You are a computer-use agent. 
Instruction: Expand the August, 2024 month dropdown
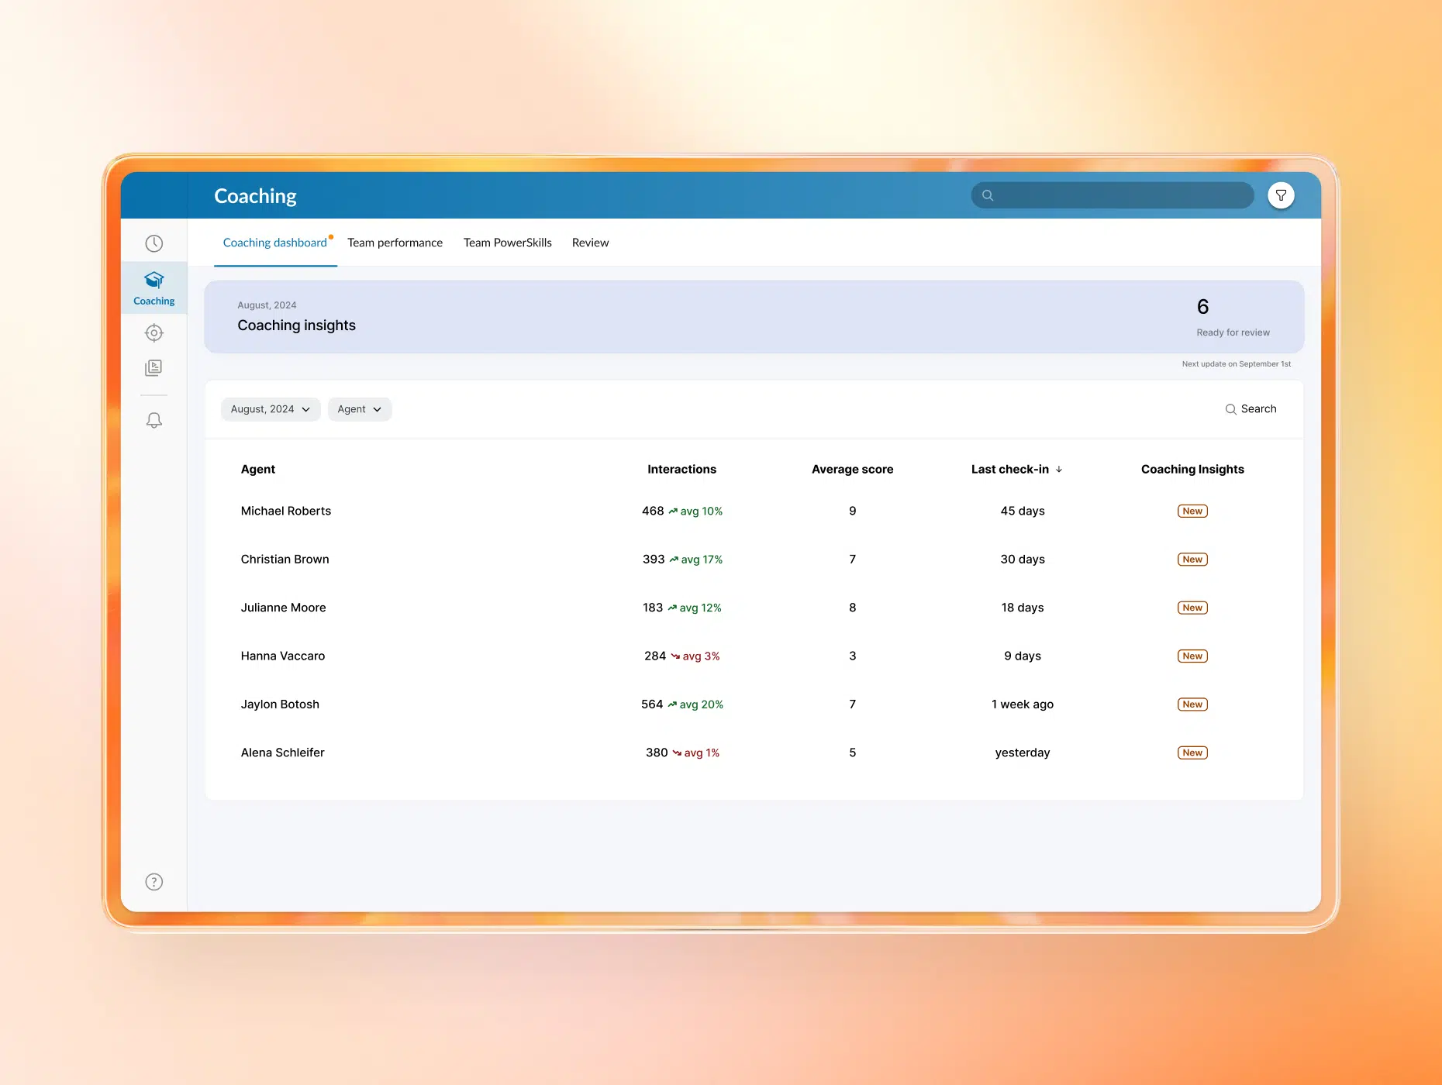(x=270, y=409)
